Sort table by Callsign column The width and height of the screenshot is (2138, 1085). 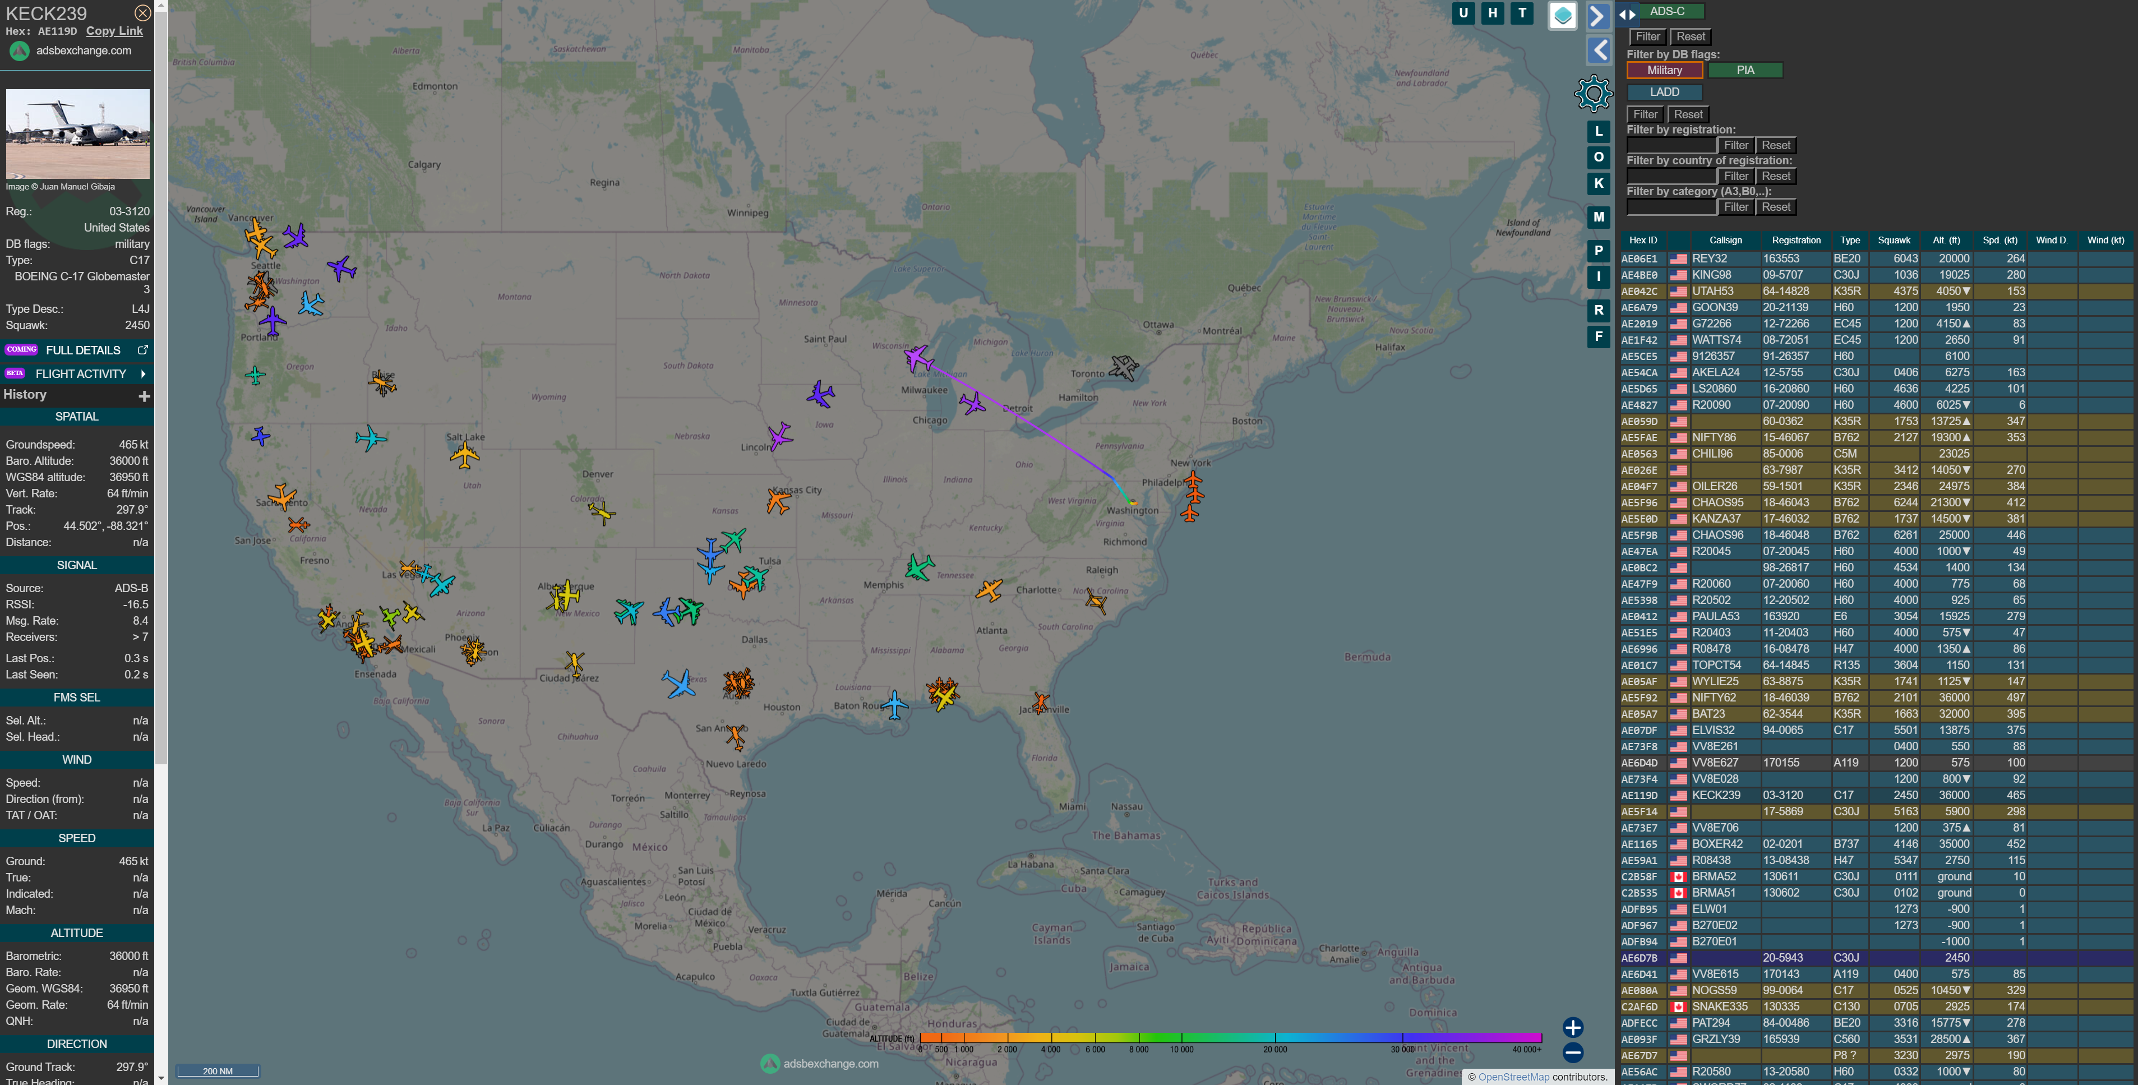click(1725, 241)
